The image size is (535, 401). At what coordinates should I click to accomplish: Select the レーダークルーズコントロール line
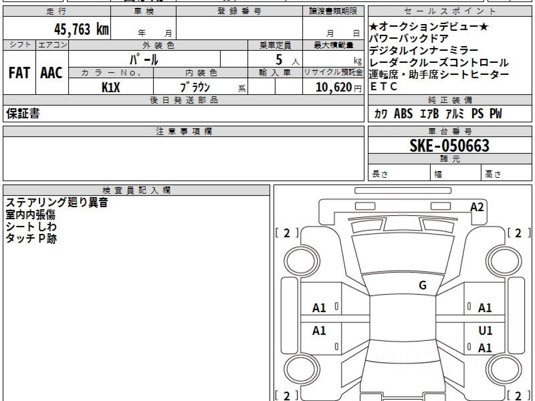(x=439, y=63)
